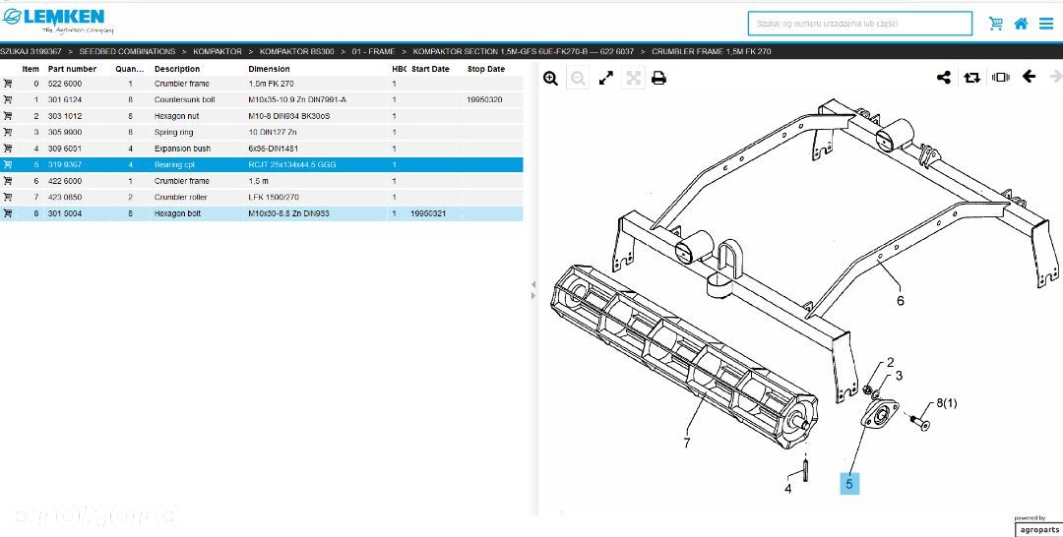Click callout 6 on frame
This screenshot has width=1063, height=537.
point(901,300)
